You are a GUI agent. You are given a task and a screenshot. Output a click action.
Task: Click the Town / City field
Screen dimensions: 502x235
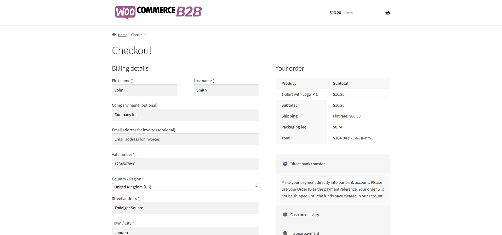click(x=185, y=231)
